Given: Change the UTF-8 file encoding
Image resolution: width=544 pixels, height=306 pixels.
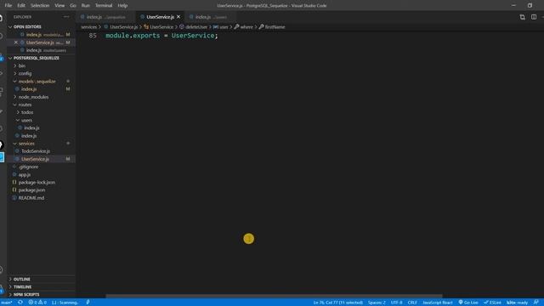Looking at the screenshot, I should tap(397, 303).
